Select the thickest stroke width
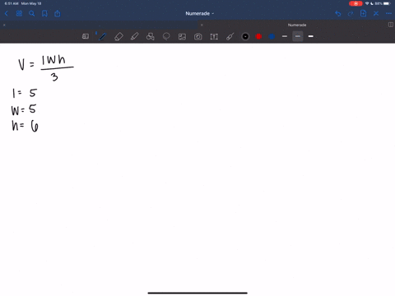This screenshot has height=296, width=395. [311, 36]
